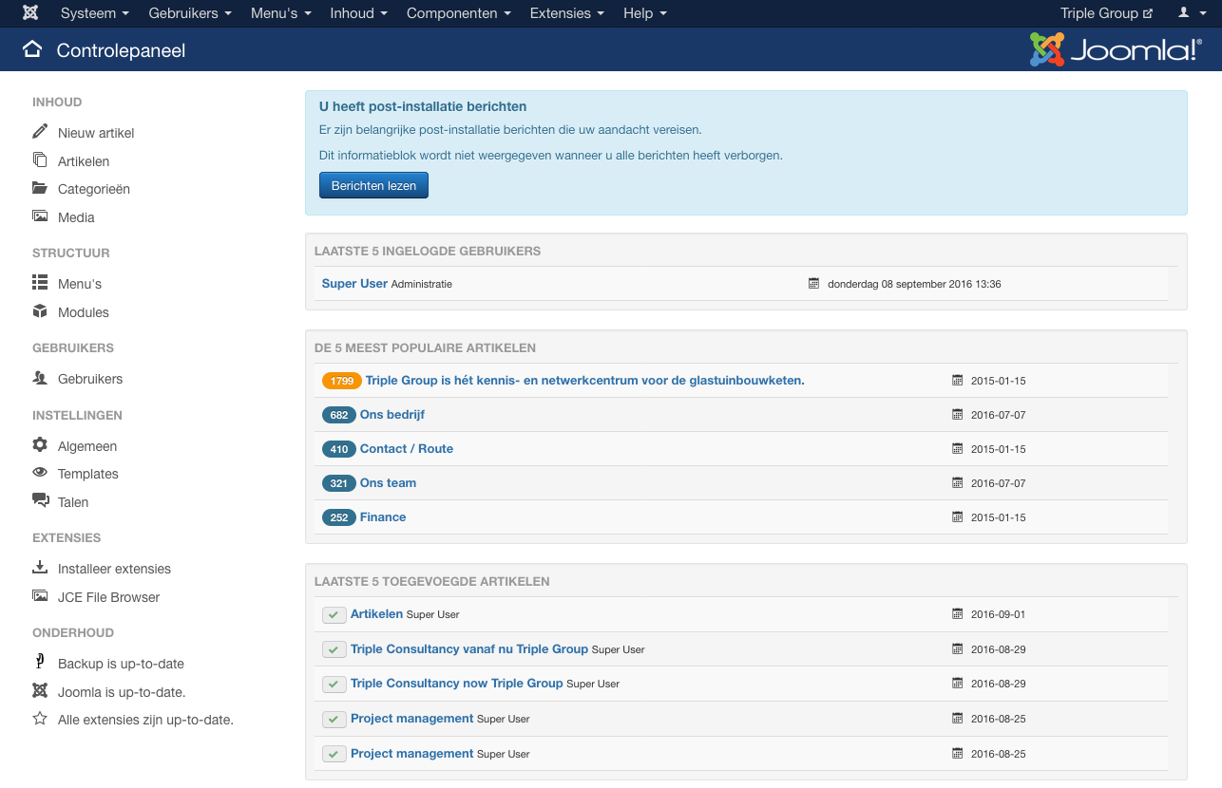1222x788 pixels.
Task: Click the Joomla logo icon in top-left
Action: click(30, 13)
